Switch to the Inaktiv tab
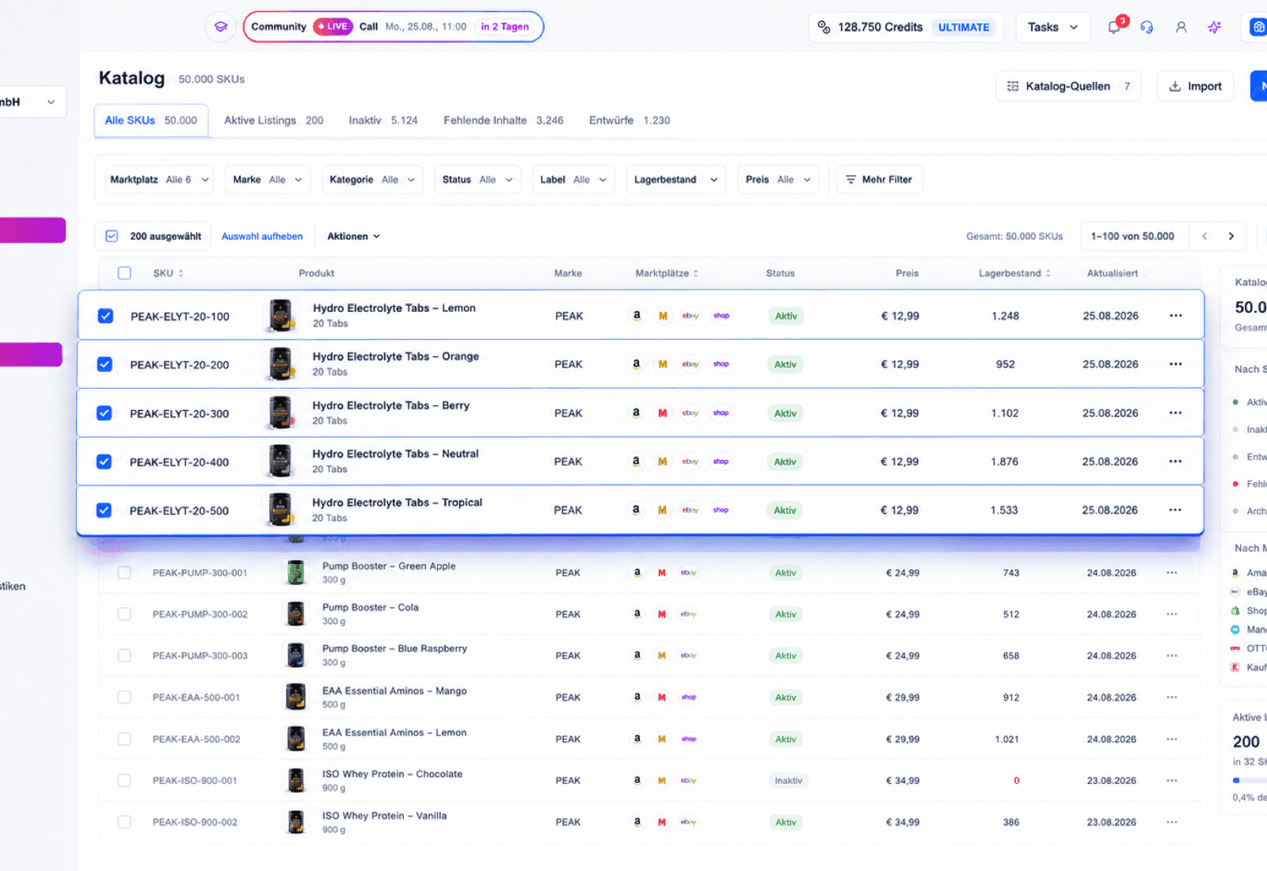Screen dimensions: 1267x871 point(383,120)
